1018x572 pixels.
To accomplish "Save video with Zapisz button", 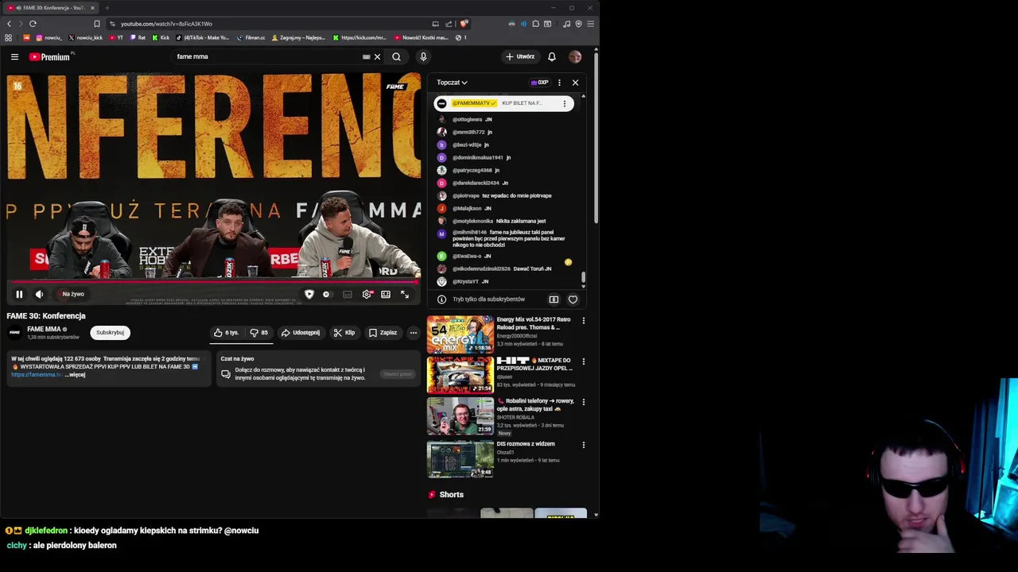I will (383, 333).
